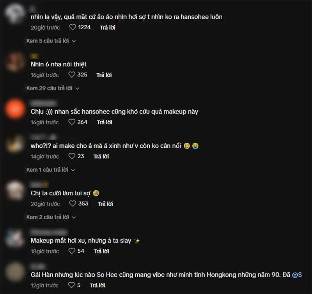Reply to the comment with 1224 likes
Image resolution: width=312 pixels, height=294 pixels.
point(108,27)
